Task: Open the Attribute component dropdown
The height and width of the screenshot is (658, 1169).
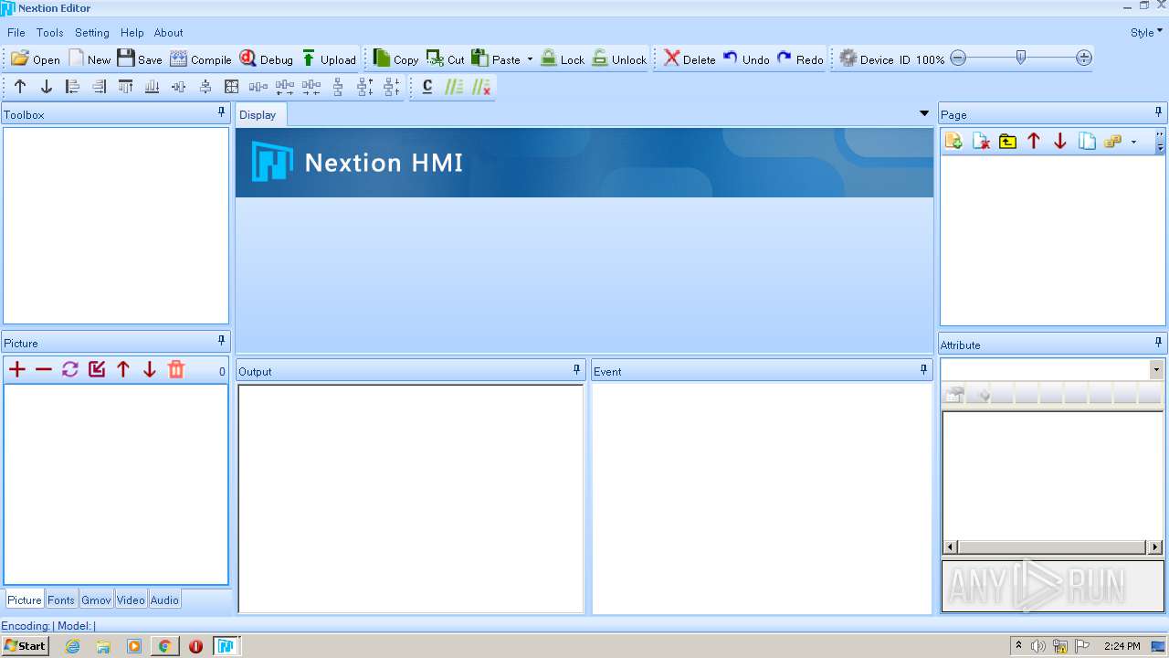Action: click(1156, 369)
